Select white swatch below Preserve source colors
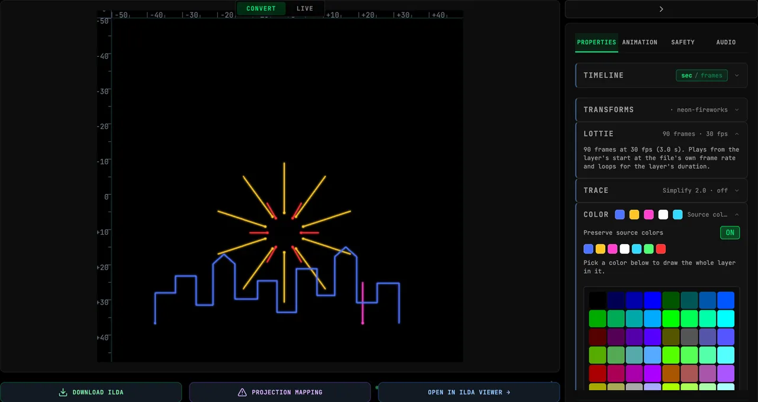758x402 pixels. click(624, 249)
